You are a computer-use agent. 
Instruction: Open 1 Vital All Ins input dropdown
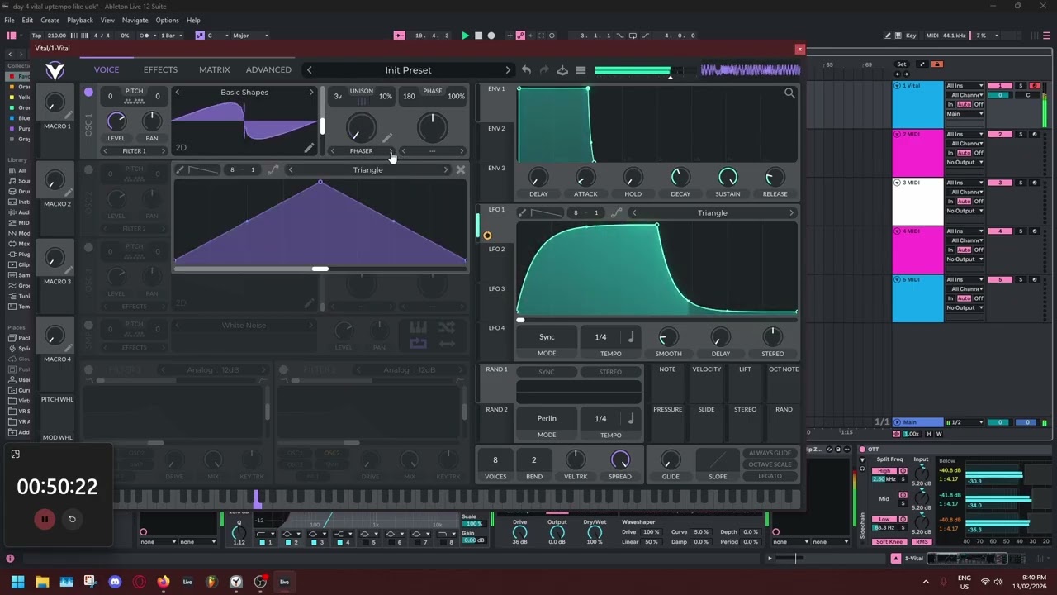965,86
